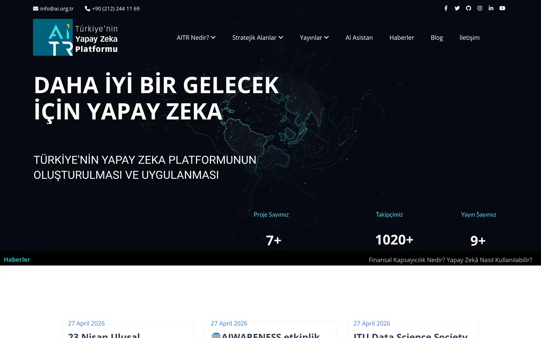Click the AITR platform logo

(x=76, y=38)
